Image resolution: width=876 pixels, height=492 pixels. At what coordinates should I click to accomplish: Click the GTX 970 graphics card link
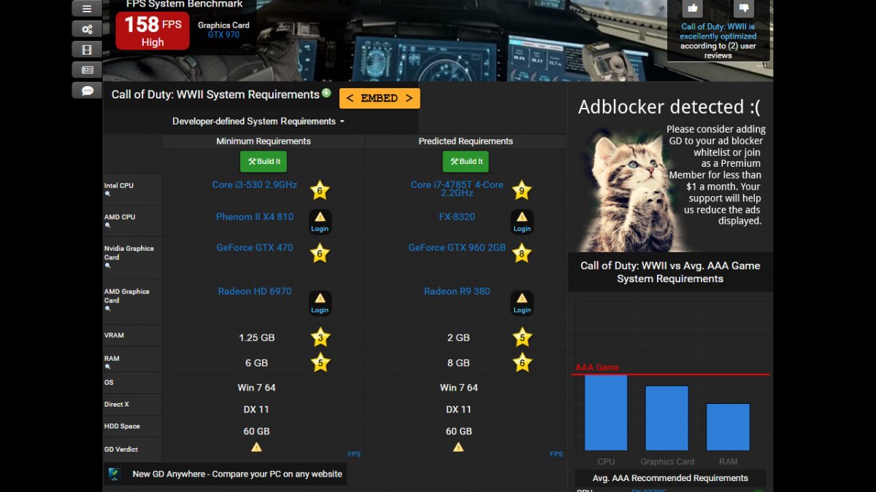pos(223,34)
